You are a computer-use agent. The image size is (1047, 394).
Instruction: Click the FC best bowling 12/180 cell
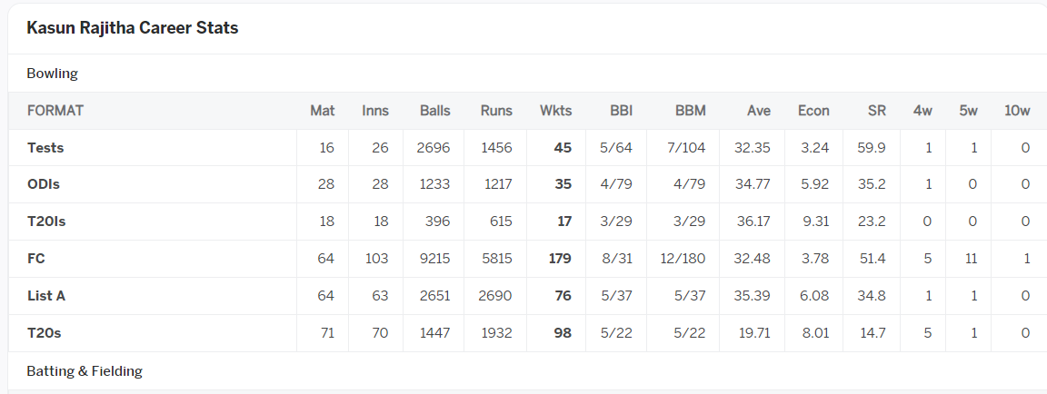[682, 259]
